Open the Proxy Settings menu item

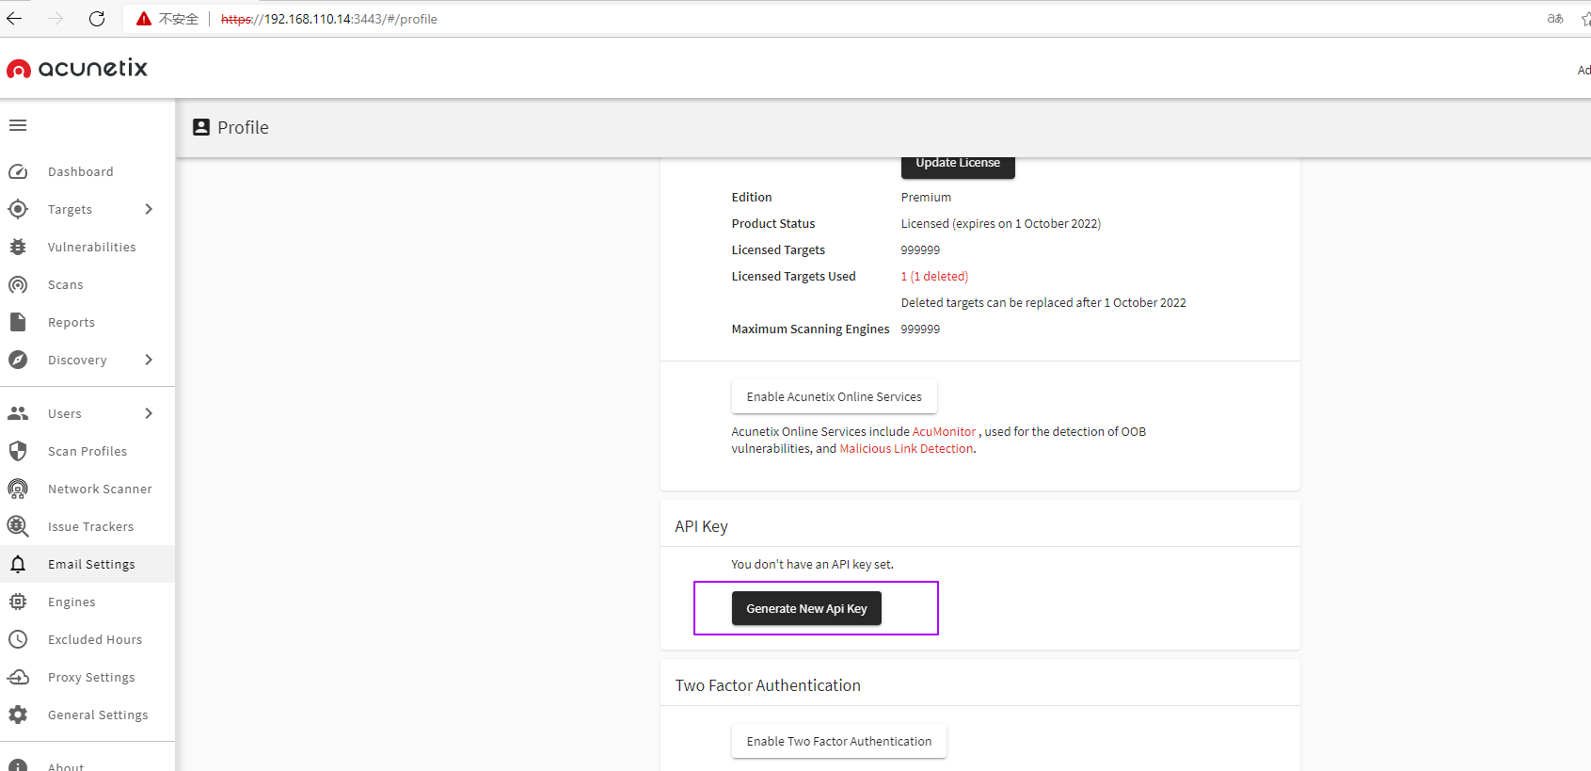pyautogui.click(x=88, y=677)
